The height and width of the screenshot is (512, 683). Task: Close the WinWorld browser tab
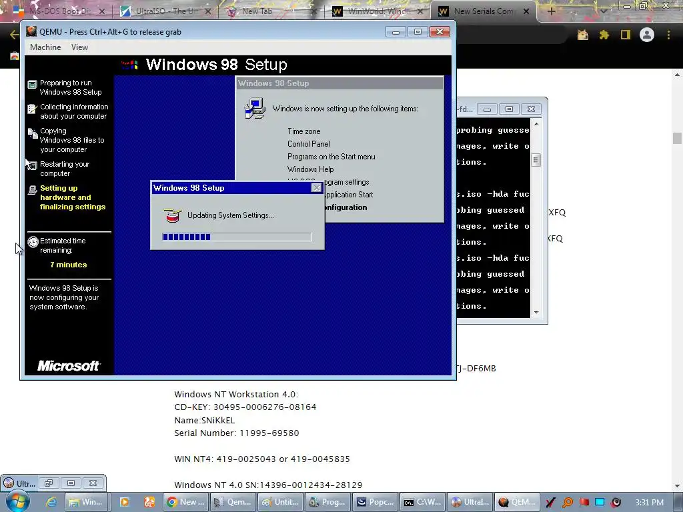pyautogui.click(x=420, y=11)
